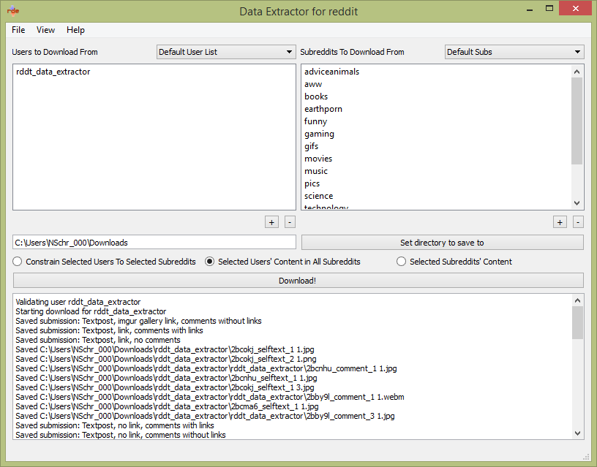Click output log scroll down arrow
Viewport: 597px width, 467px height.
pyautogui.click(x=577, y=433)
